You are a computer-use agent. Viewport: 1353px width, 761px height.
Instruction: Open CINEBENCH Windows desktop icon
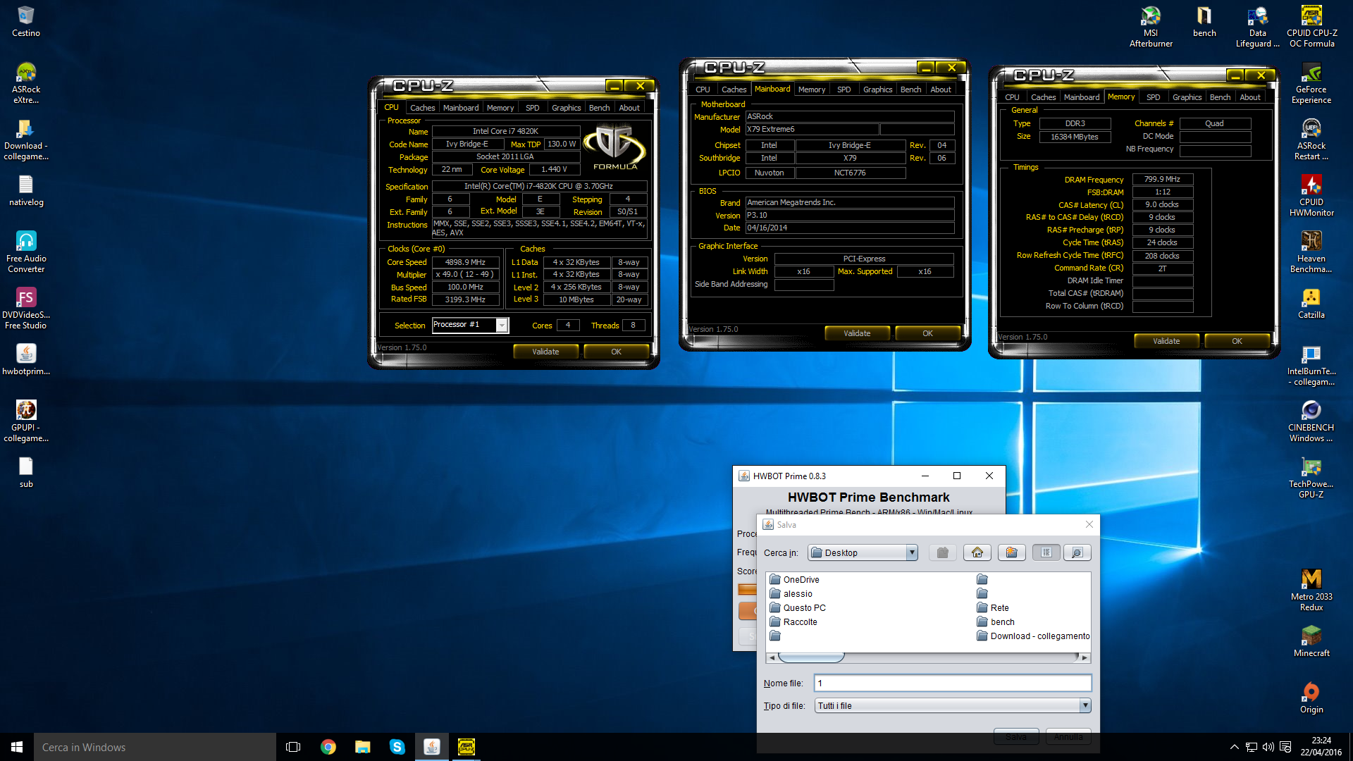point(1311,421)
